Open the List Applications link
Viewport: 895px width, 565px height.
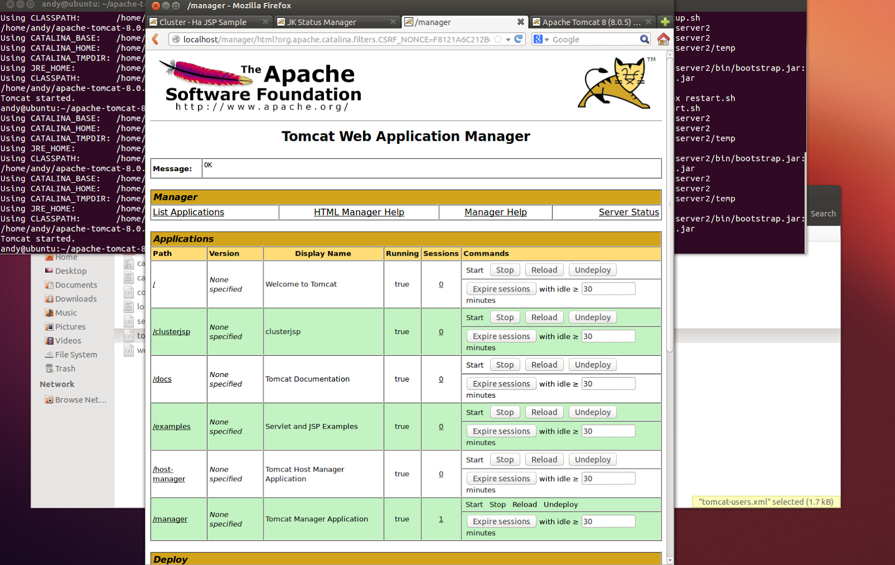(x=189, y=212)
